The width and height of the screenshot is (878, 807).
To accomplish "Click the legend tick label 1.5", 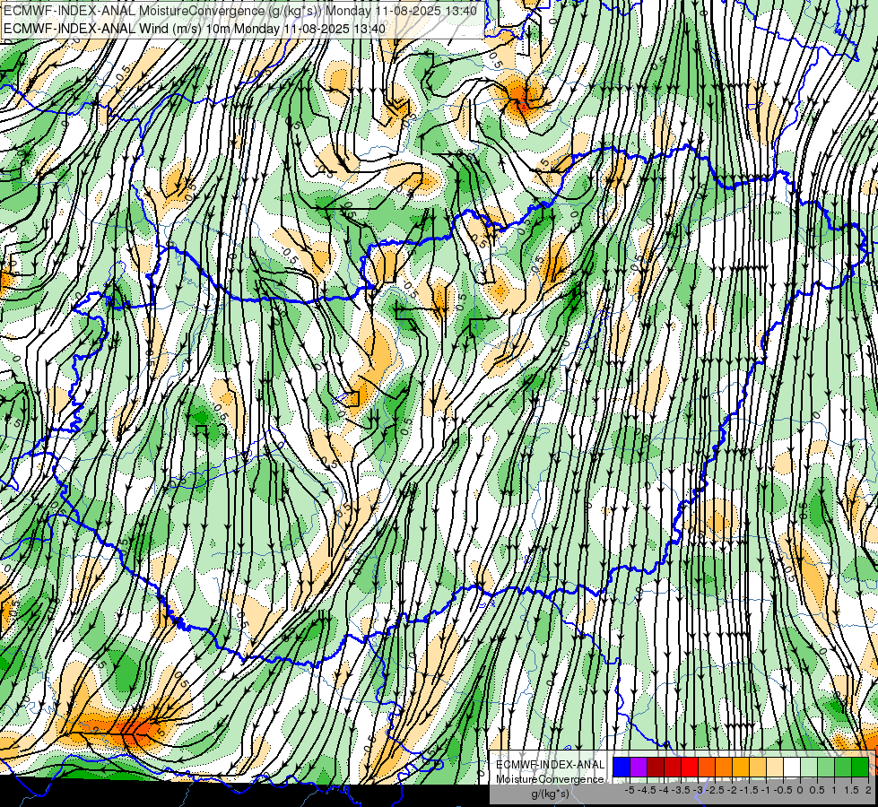I will pyautogui.click(x=852, y=790).
